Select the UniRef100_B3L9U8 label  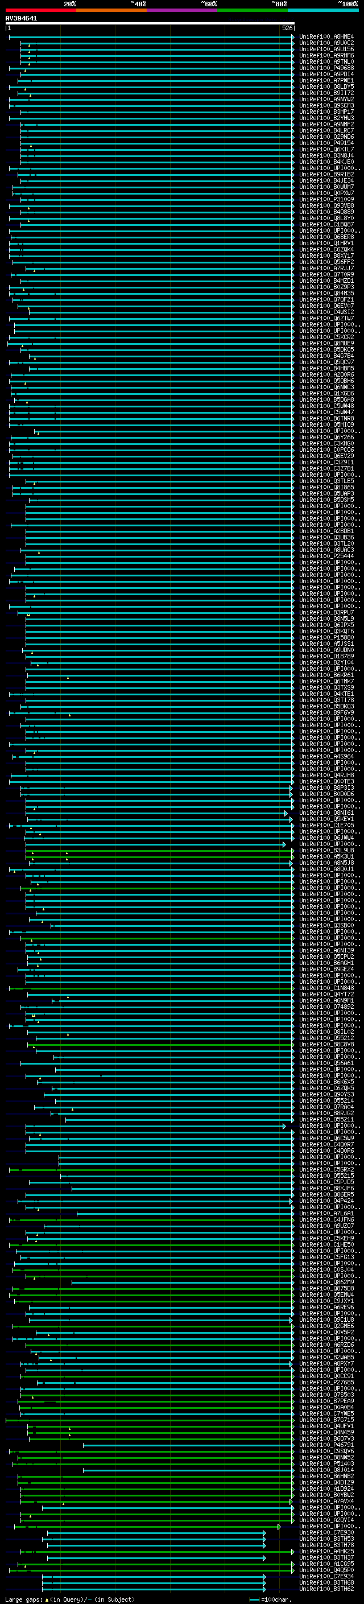pyautogui.click(x=326, y=851)
